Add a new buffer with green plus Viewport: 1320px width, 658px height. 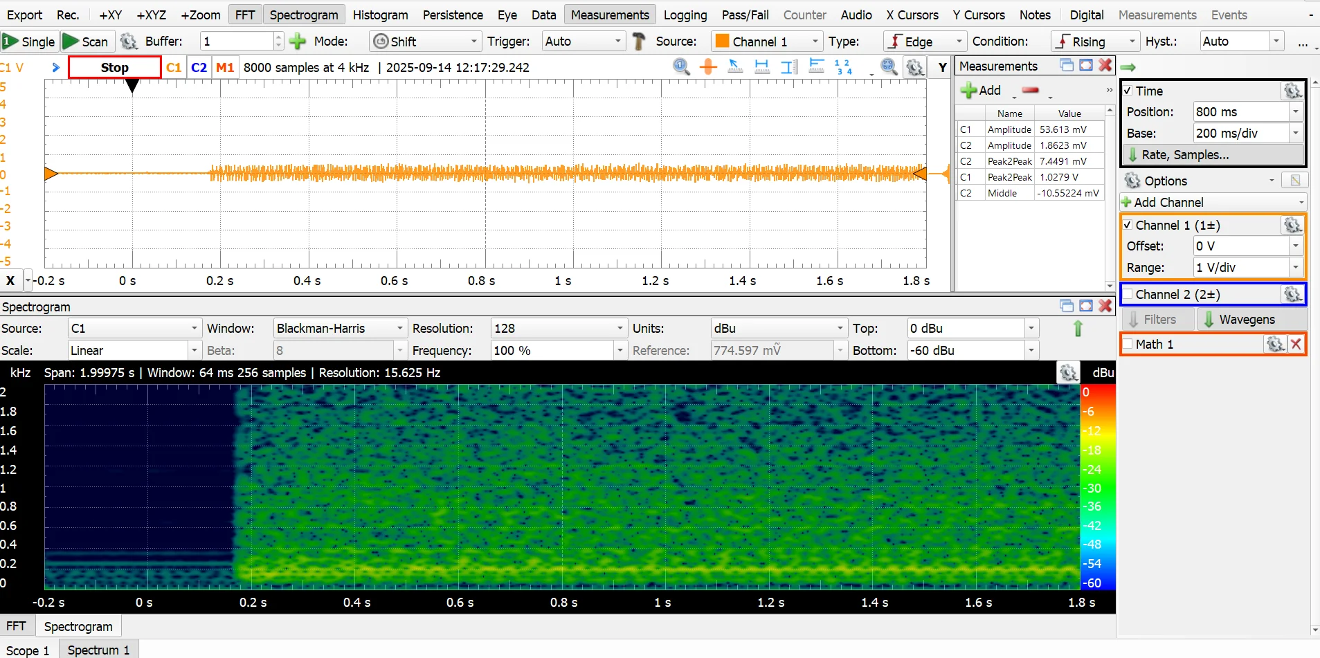click(x=298, y=42)
